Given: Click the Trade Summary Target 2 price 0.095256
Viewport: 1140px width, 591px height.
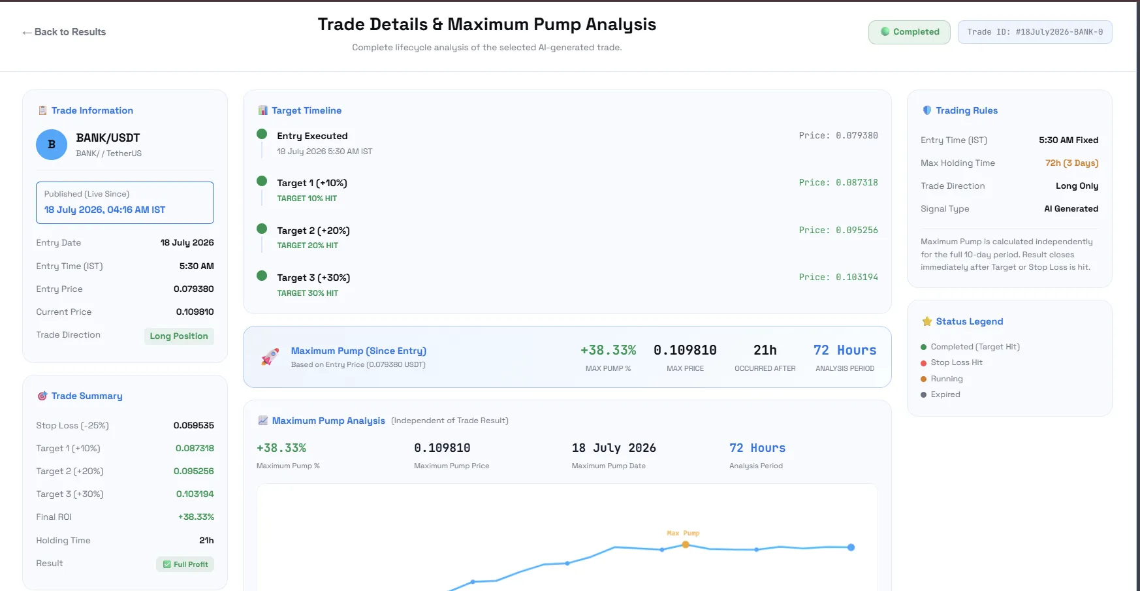Looking at the screenshot, I should (194, 471).
